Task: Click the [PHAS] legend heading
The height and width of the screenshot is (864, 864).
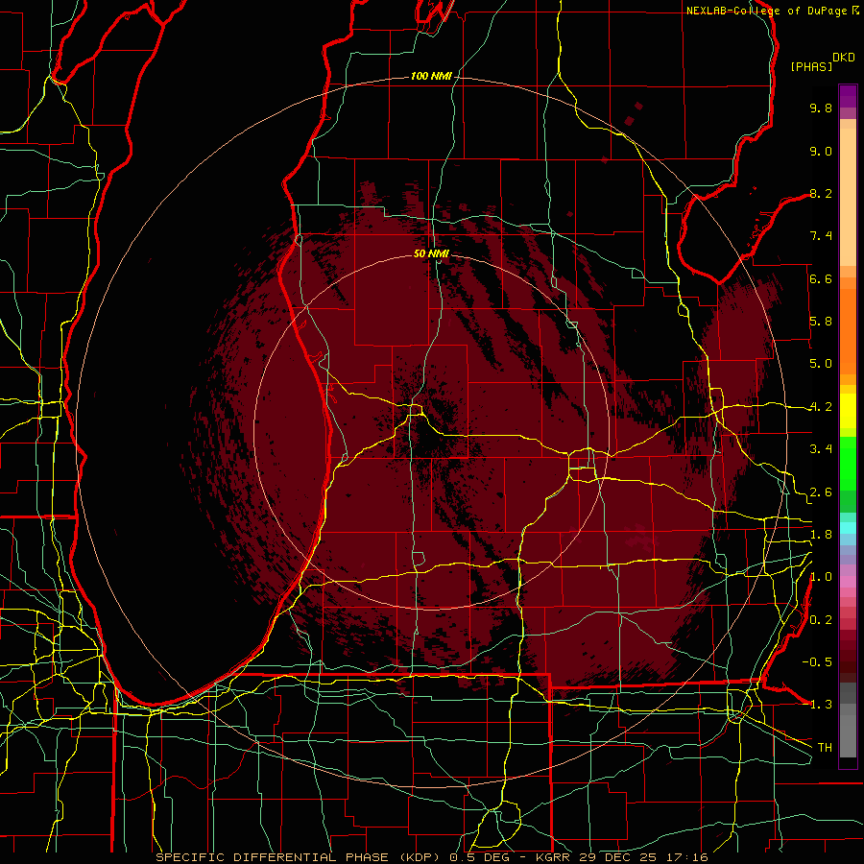Action: coord(811,66)
